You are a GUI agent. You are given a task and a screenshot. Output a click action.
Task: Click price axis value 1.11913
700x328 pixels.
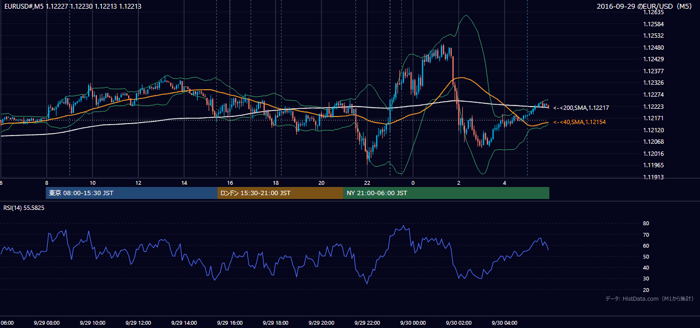[x=653, y=177]
